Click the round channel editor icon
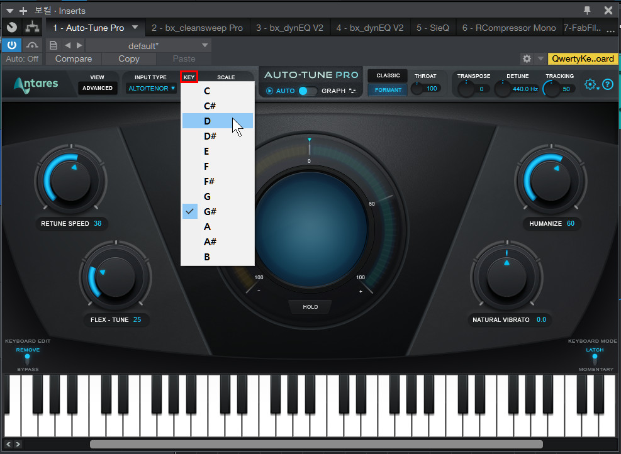The image size is (621, 454). 12,27
